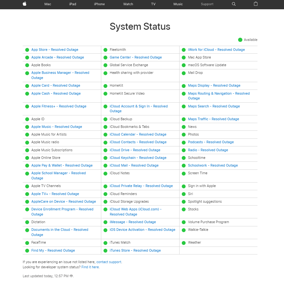Screen dimensions: 284x282
Task: Click green status dot beside HomeKit
Action: [x=105, y=86]
